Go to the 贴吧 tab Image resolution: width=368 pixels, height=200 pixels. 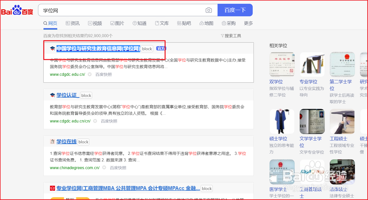pyautogui.click(x=184, y=23)
